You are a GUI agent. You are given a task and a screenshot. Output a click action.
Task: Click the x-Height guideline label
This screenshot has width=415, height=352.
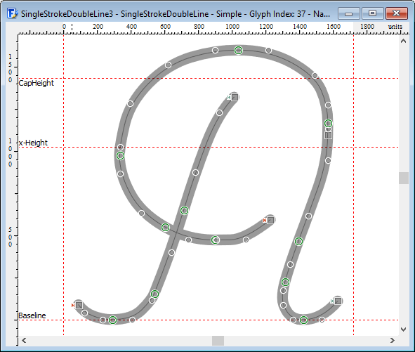tap(33, 143)
